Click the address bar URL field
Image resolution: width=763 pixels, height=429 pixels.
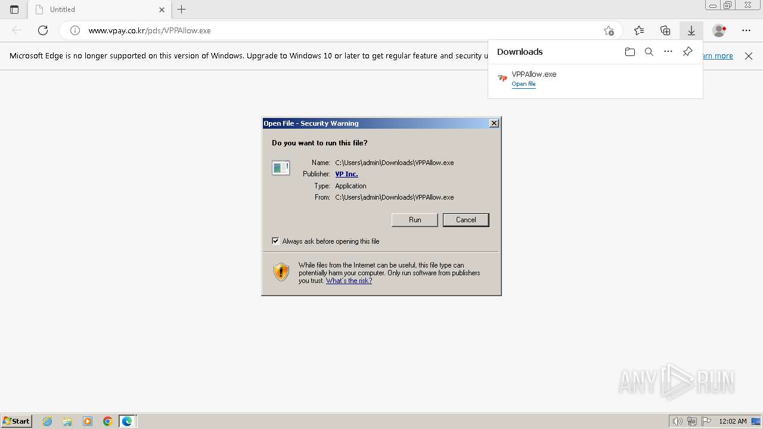(x=340, y=30)
